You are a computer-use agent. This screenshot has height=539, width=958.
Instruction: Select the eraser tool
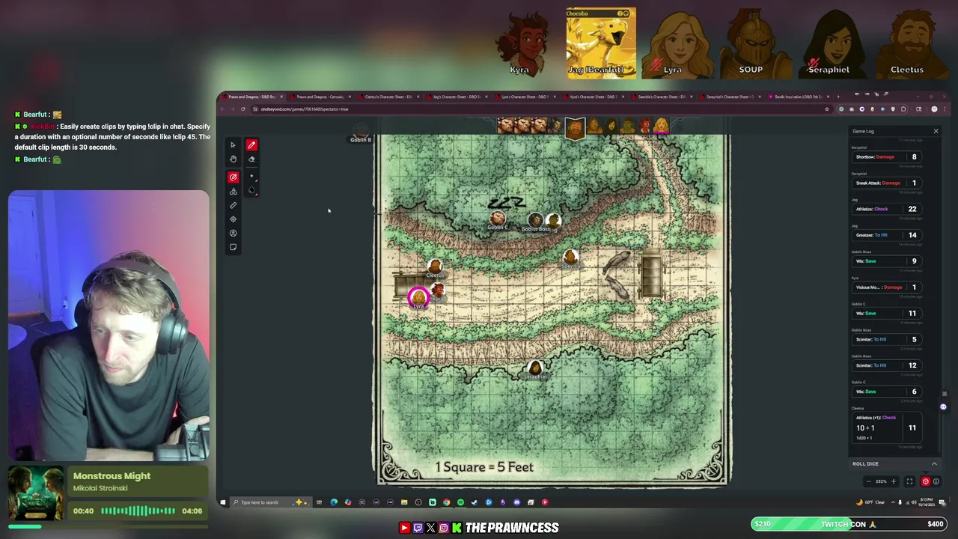pyautogui.click(x=251, y=159)
